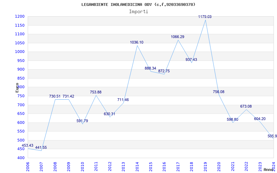Click the y-axis value 900
The height and width of the screenshot is (173, 277).
[x=21, y=70]
